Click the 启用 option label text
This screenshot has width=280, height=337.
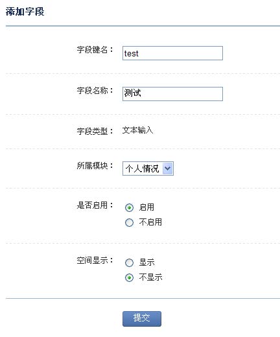pyautogui.click(x=146, y=207)
